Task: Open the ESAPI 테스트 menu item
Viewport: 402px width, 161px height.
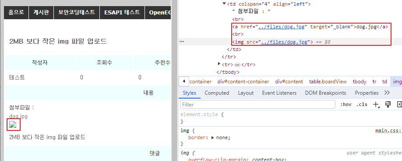Action: click(122, 12)
